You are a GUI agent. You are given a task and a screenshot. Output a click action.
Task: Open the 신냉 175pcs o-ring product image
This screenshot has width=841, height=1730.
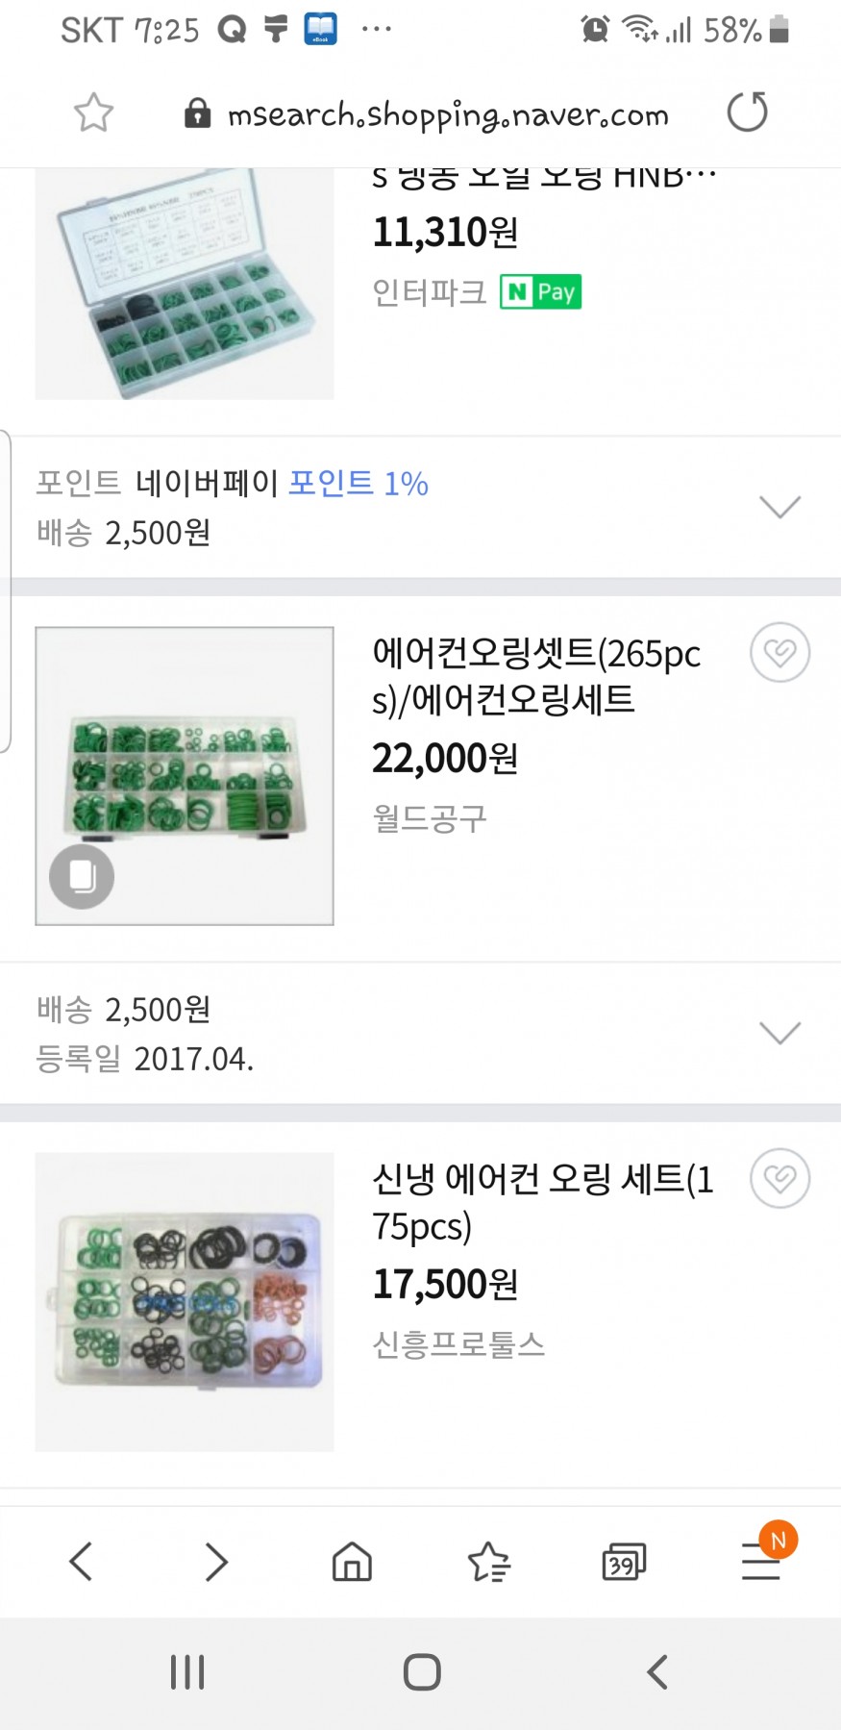pos(185,1302)
